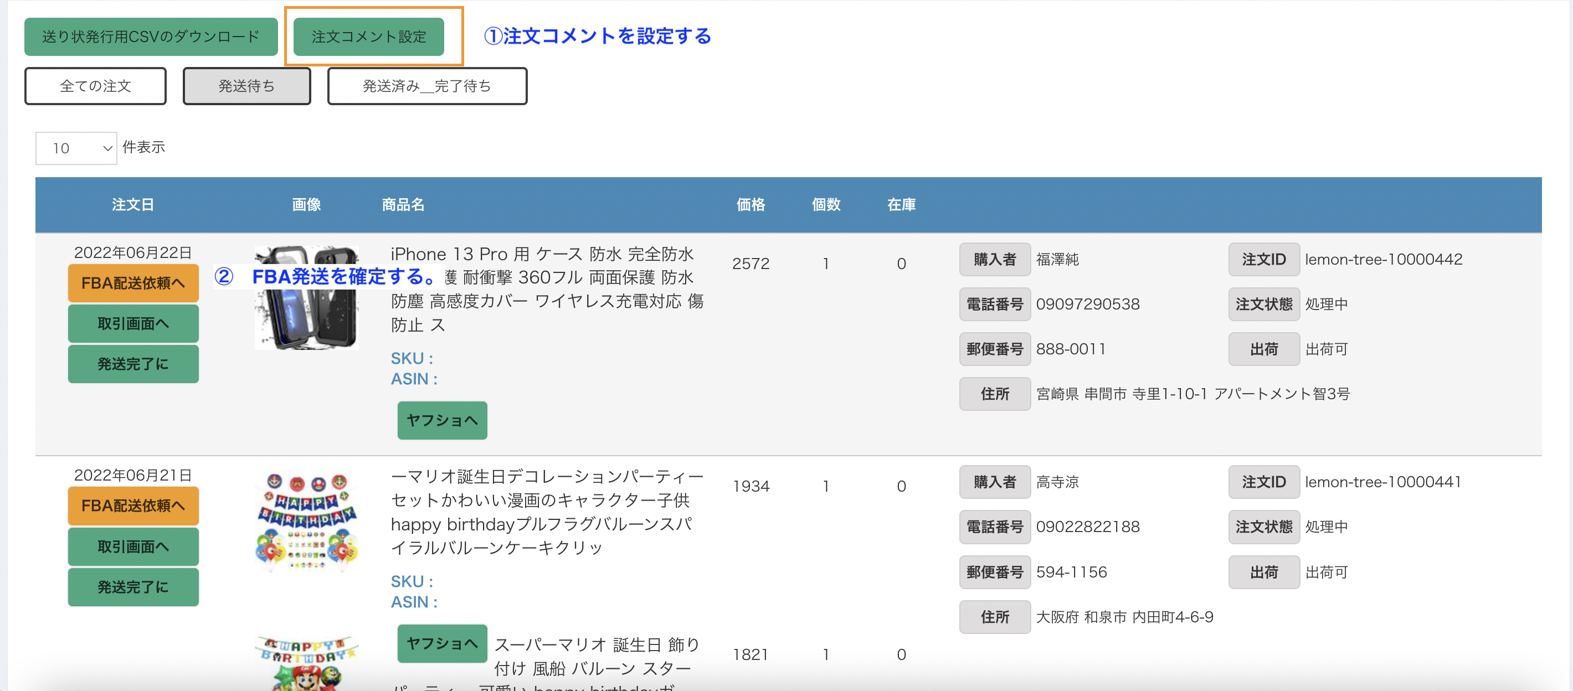Click the iPhone 13 Pro 用 ケース product title
This screenshot has width=1573, height=691.
(547, 290)
